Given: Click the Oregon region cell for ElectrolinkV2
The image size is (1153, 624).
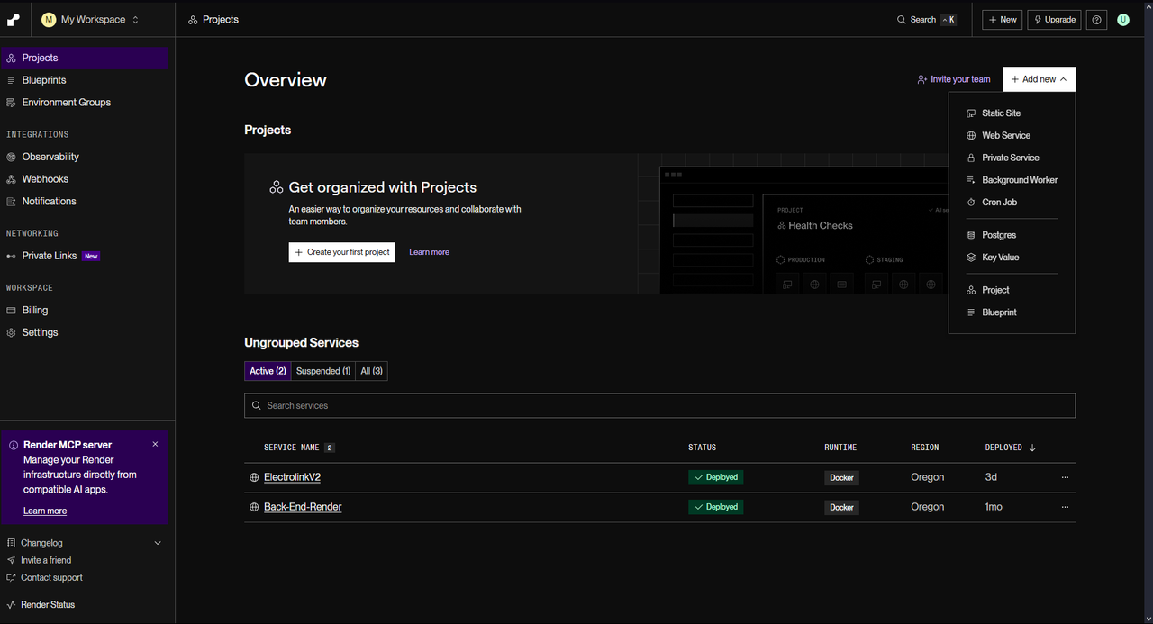Looking at the screenshot, I should (927, 477).
